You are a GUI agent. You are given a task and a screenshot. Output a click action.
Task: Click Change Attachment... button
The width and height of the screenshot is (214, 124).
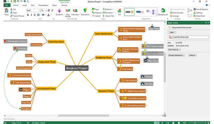click(176, 55)
